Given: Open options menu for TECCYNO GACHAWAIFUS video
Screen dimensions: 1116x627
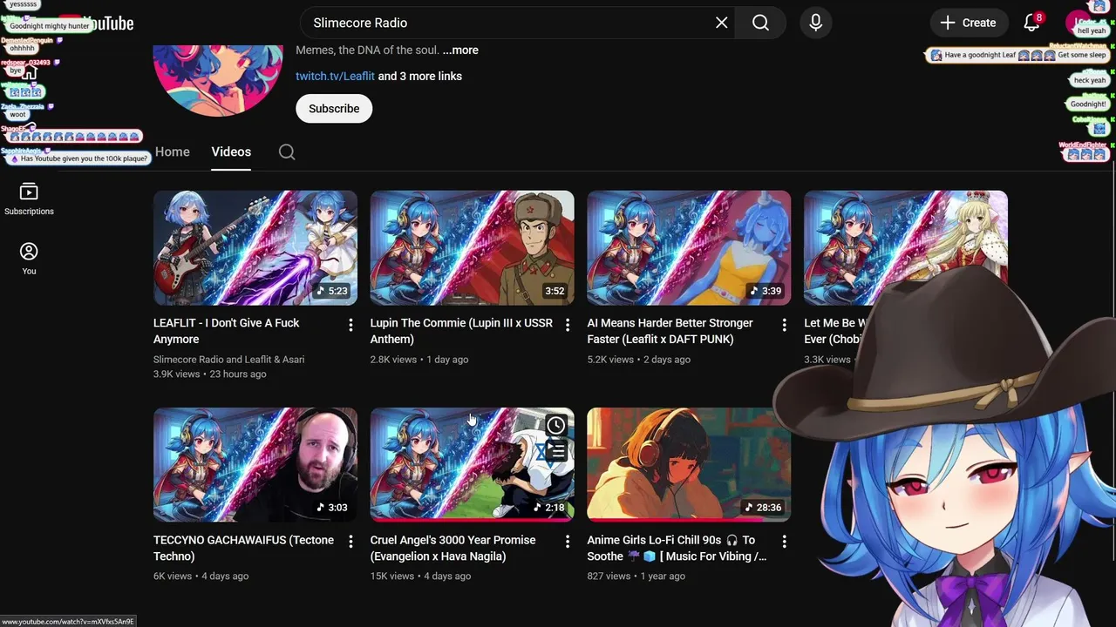Looking at the screenshot, I should coord(350,542).
